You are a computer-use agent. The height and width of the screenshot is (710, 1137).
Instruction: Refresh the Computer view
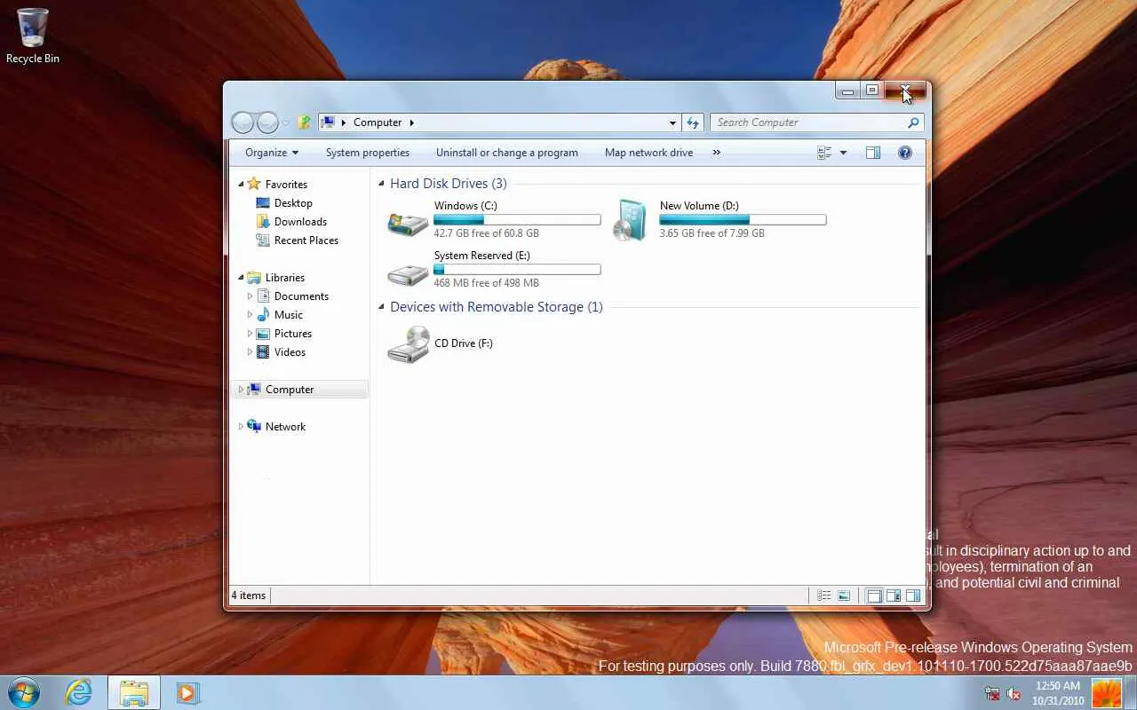[x=693, y=122]
